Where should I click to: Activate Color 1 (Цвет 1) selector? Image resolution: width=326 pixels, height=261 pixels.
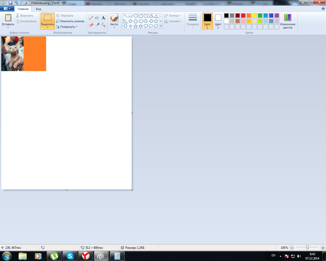coord(207,21)
